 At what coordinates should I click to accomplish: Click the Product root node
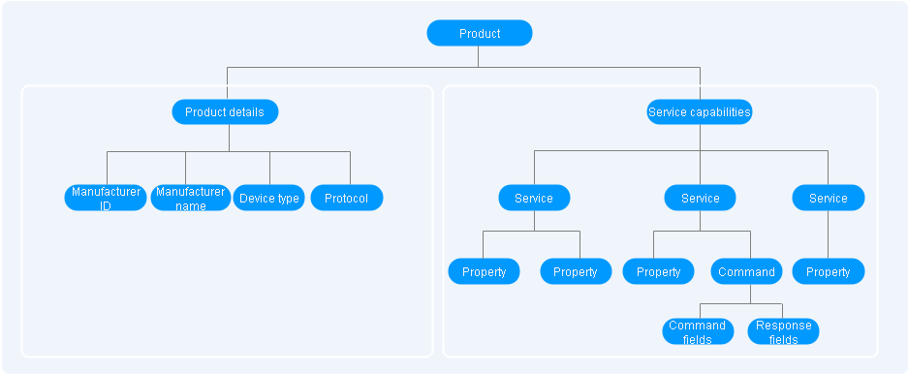point(480,33)
